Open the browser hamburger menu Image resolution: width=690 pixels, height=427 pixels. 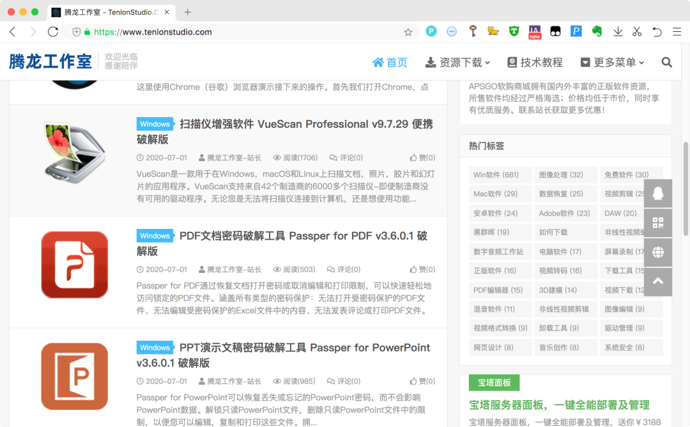pos(677,31)
